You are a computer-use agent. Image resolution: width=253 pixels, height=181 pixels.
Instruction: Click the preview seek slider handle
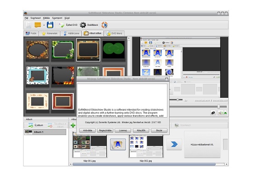pyautogui.click(x=218, y=107)
